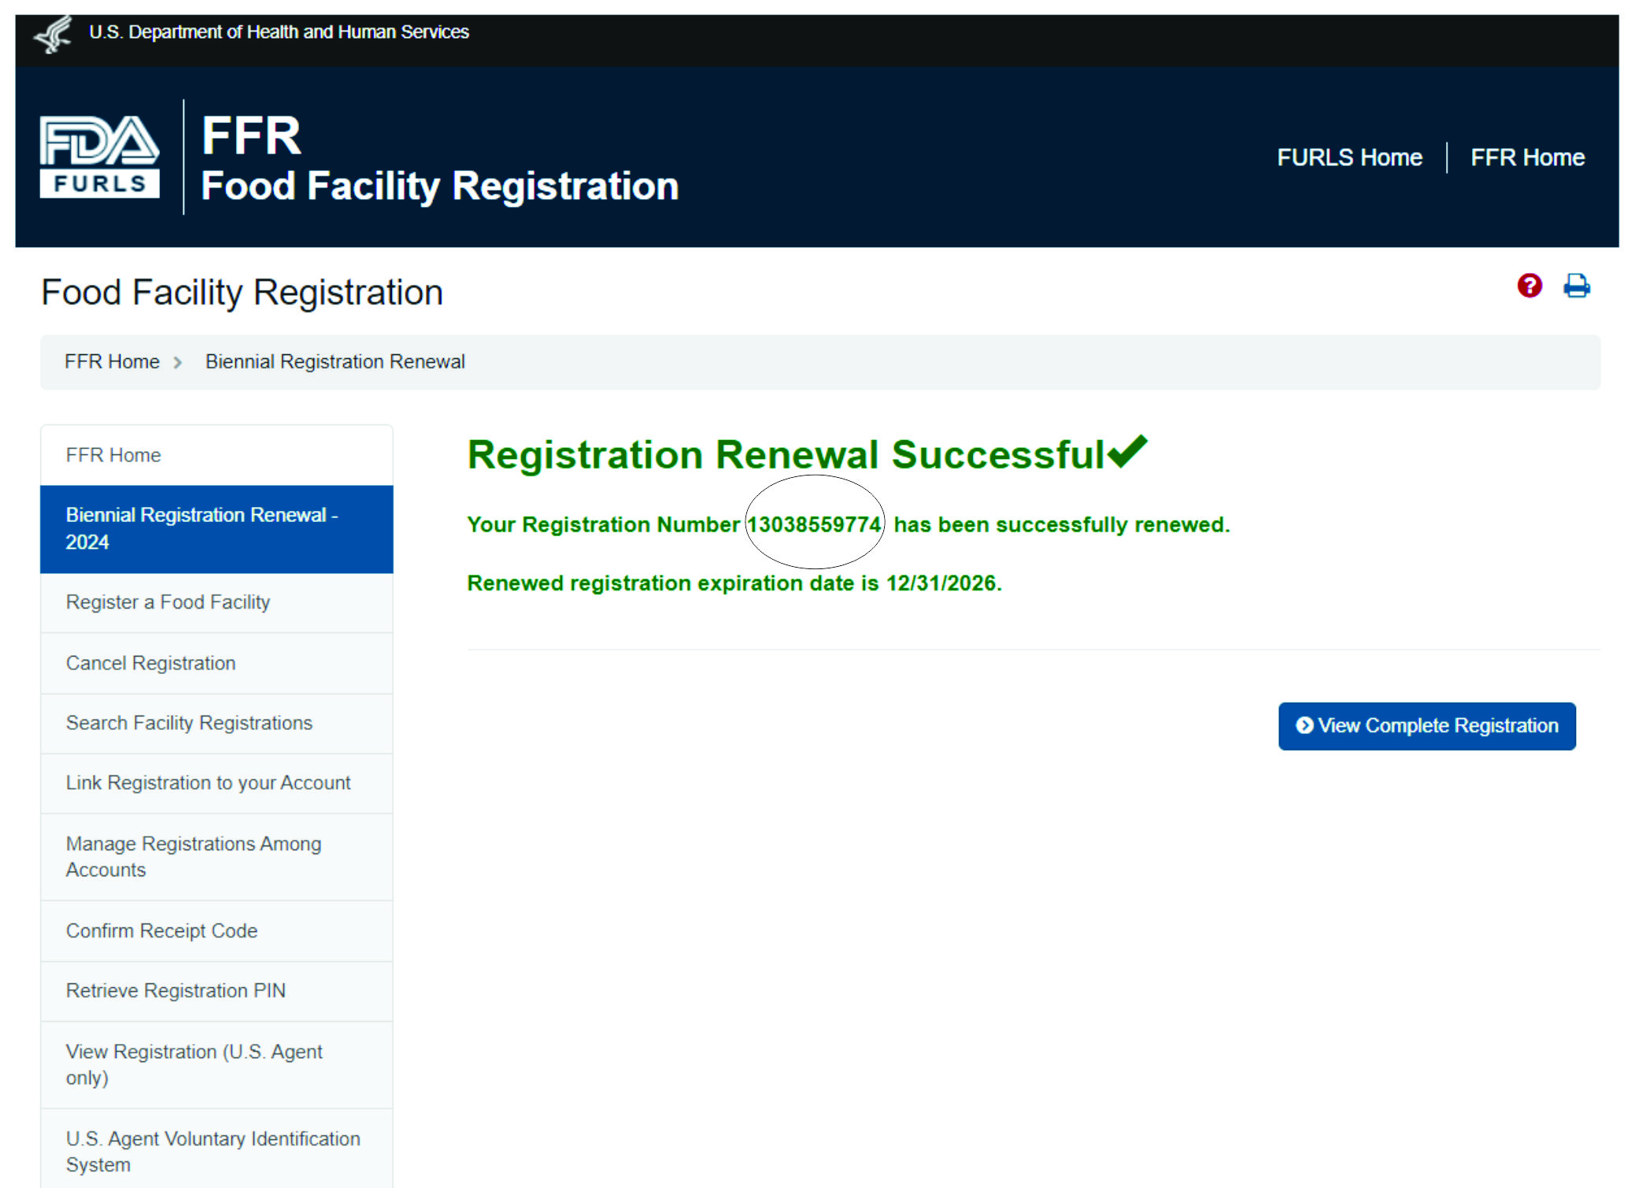Select Biennial Registration Renewal - 2024 menu item
The height and width of the screenshot is (1188, 1635).
[x=216, y=529]
